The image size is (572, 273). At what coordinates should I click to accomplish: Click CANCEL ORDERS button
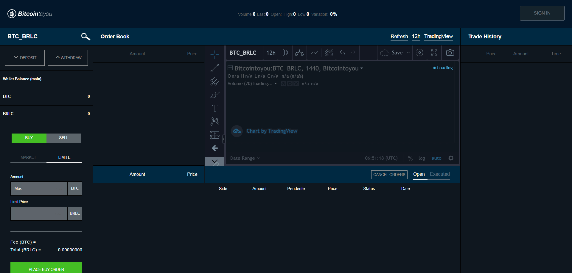389,175
